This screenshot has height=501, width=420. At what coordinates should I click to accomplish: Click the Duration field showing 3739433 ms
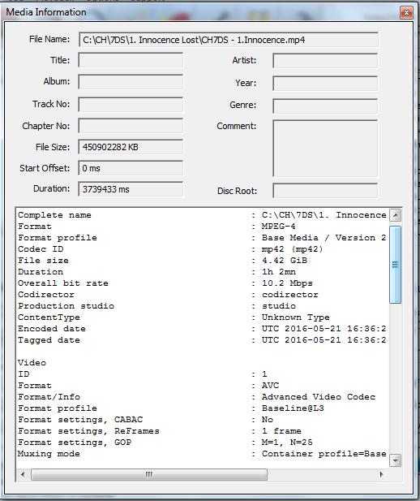click(131, 189)
